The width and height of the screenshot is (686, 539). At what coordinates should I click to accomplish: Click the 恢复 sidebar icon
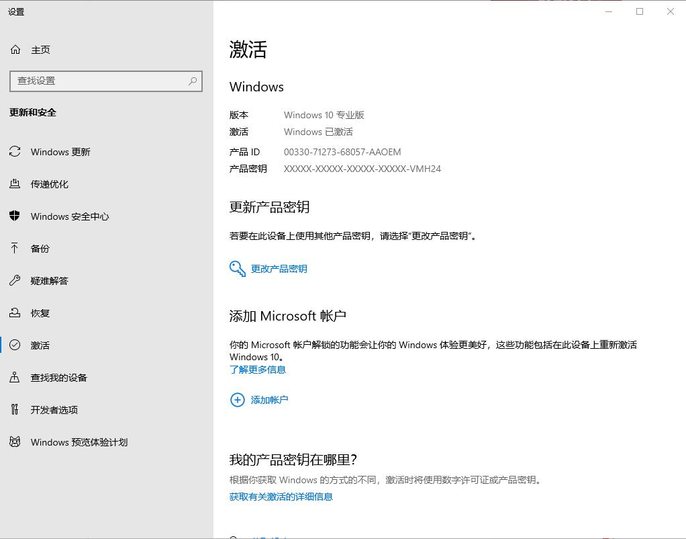coord(15,313)
